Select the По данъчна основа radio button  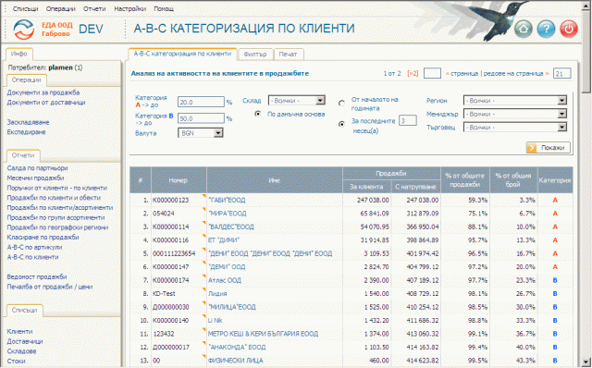(x=257, y=114)
